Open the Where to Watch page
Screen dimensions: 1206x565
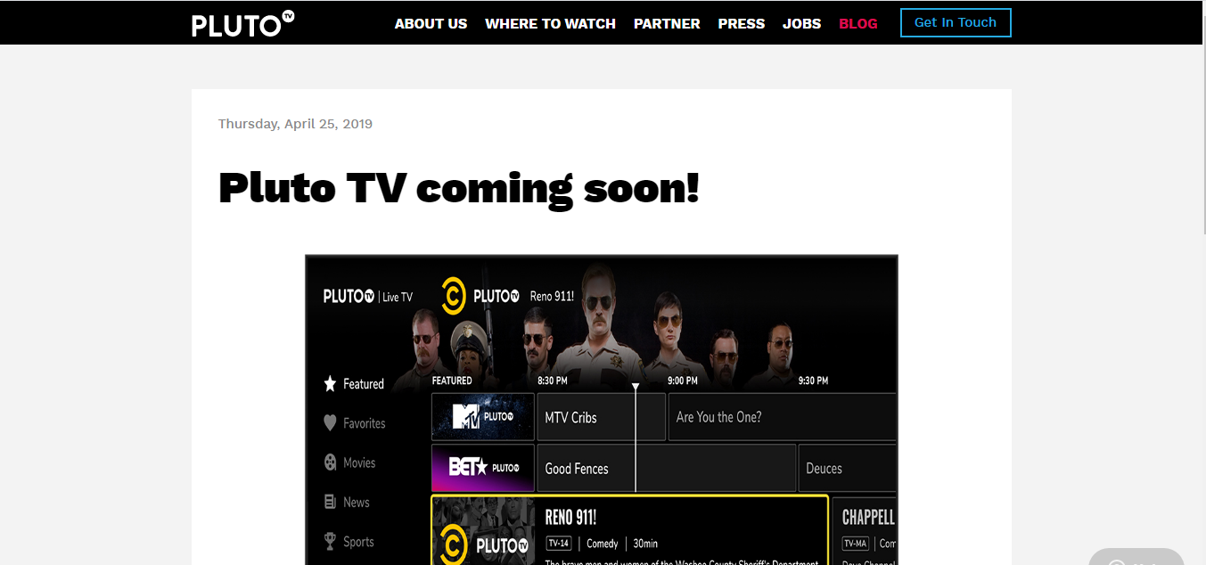coord(550,24)
